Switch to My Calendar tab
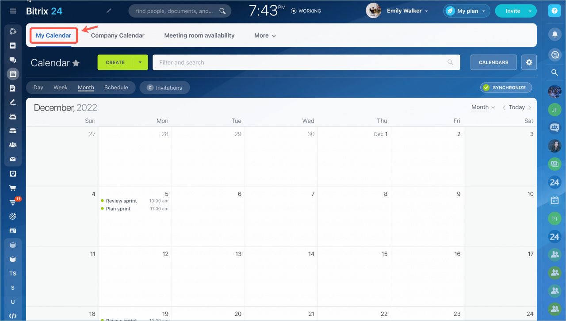This screenshot has height=321, width=566. tap(54, 35)
